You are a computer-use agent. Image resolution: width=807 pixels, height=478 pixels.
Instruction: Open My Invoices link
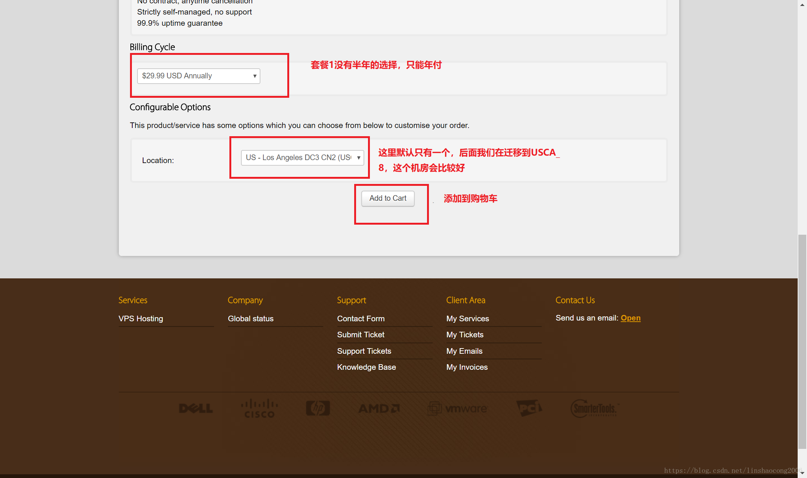(467, 367)
